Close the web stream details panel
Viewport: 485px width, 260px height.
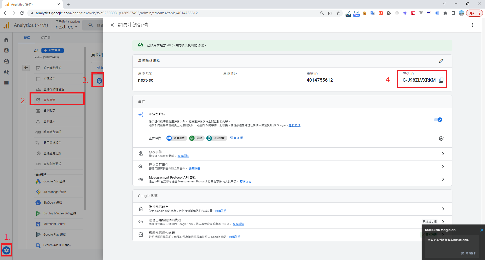112,25
